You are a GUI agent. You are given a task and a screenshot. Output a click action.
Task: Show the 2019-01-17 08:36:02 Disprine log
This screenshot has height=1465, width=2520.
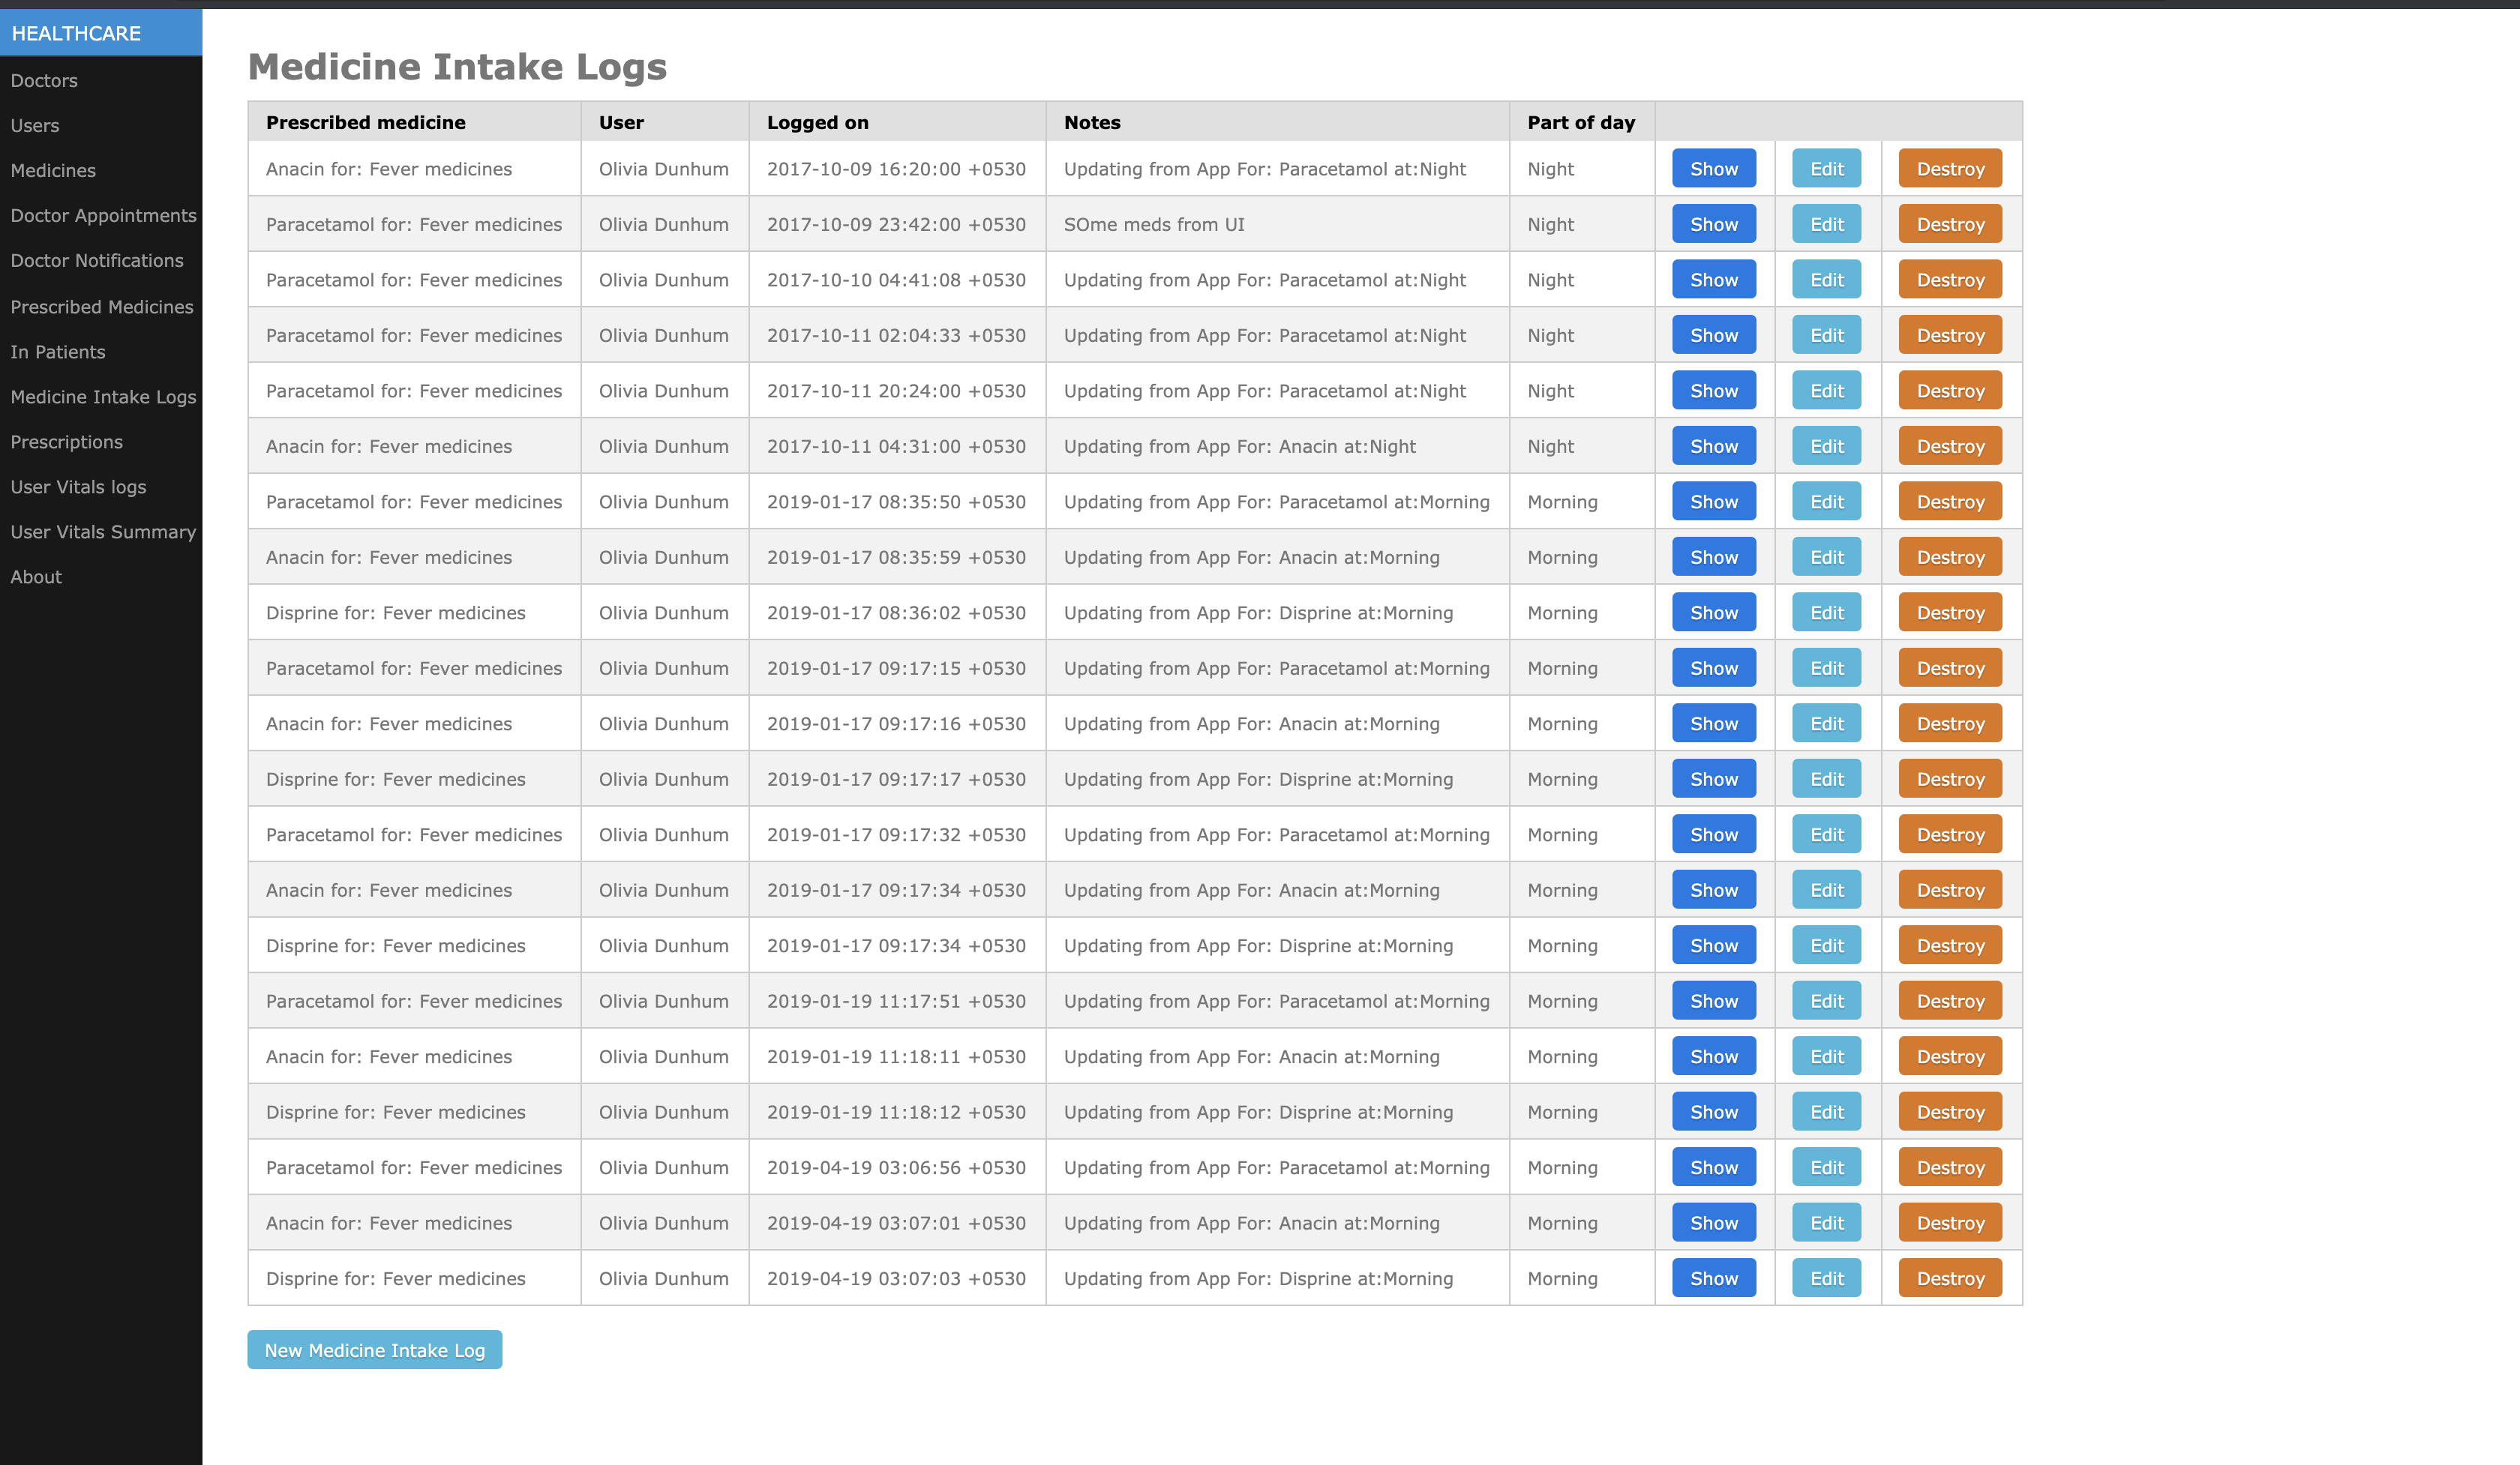click(x=1713, y=613)
